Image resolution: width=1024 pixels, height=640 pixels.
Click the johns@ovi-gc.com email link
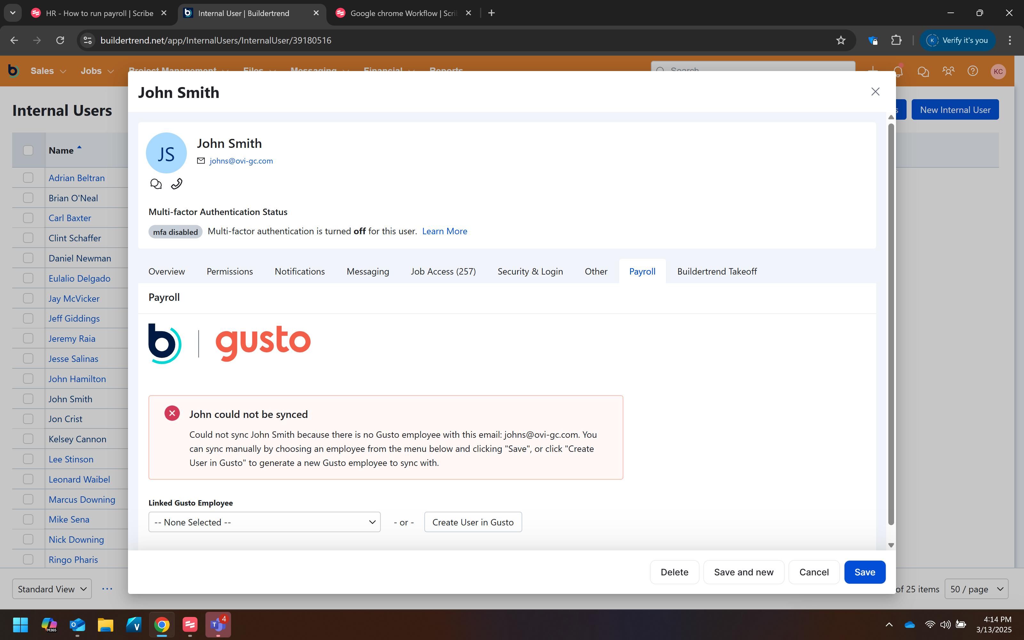(x=241, y=161)
